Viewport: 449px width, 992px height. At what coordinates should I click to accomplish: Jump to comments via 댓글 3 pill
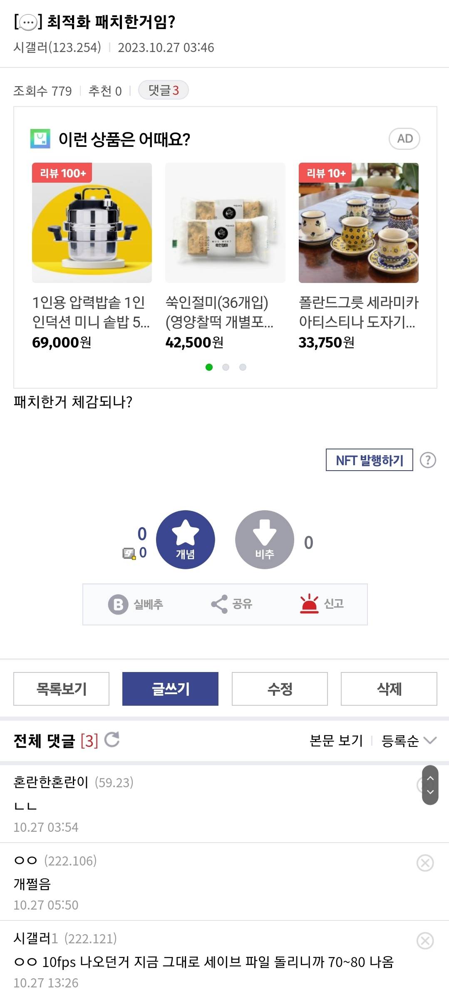(x=163, y=90)
